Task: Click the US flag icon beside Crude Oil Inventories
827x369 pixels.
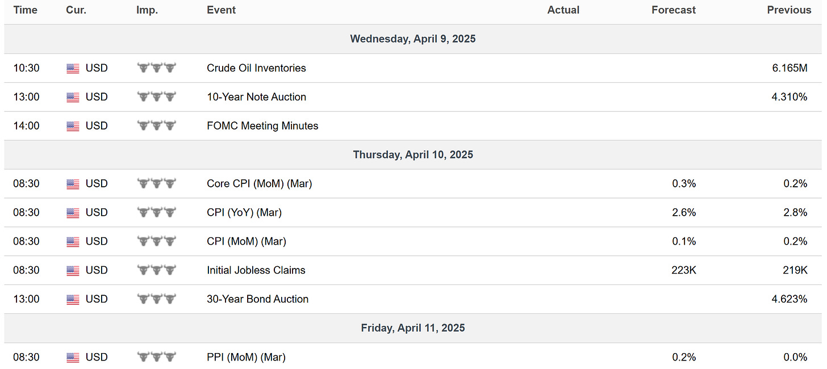Action: click(73, 68)
